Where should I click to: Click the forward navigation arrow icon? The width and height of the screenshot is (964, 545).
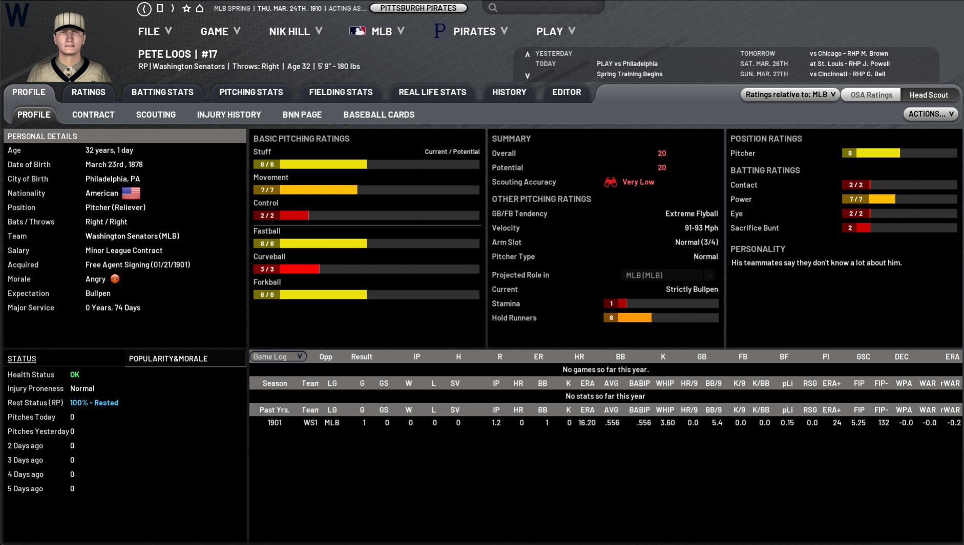pos(173,8)
